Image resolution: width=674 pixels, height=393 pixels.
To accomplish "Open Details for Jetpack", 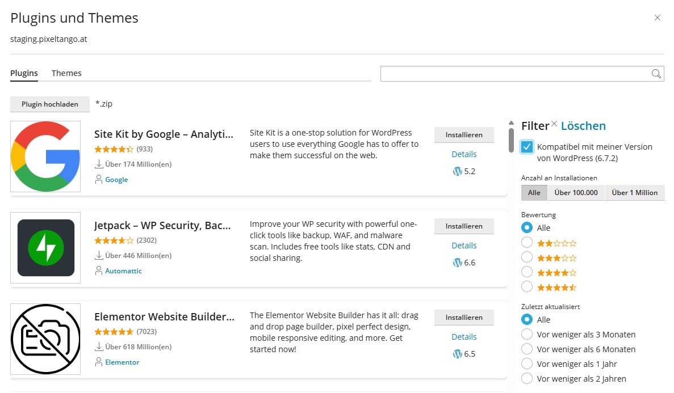I will (464, 246).
